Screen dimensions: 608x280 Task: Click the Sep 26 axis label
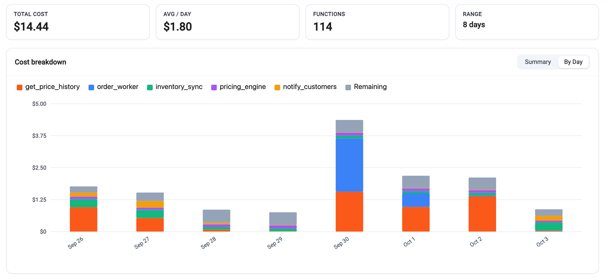tap(75, 243)
